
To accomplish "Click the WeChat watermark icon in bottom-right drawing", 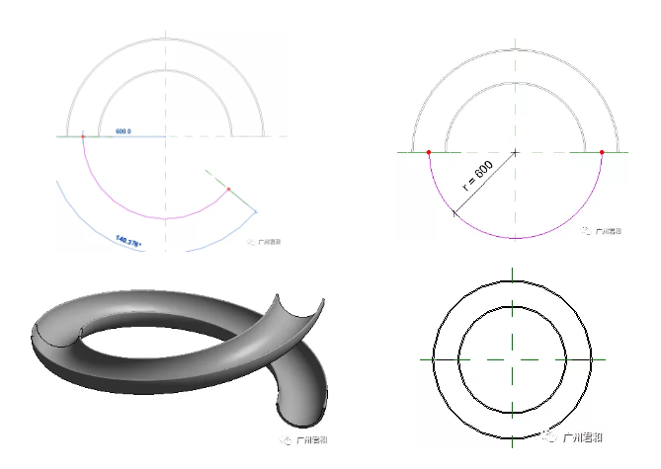I will tap(547, 435).
